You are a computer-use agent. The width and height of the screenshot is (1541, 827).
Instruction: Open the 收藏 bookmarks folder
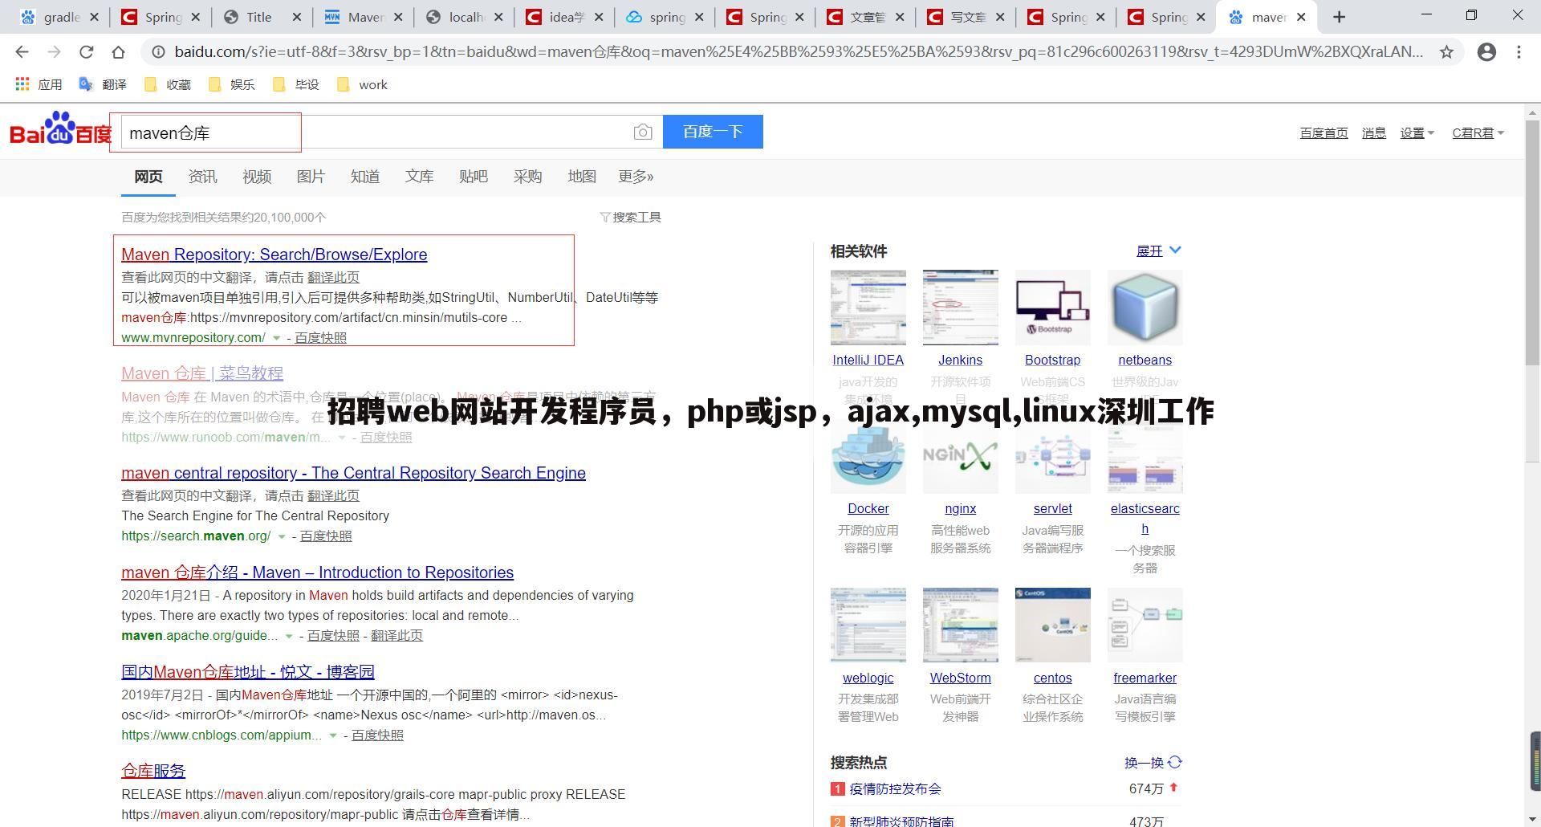click(x=167, y=84)
